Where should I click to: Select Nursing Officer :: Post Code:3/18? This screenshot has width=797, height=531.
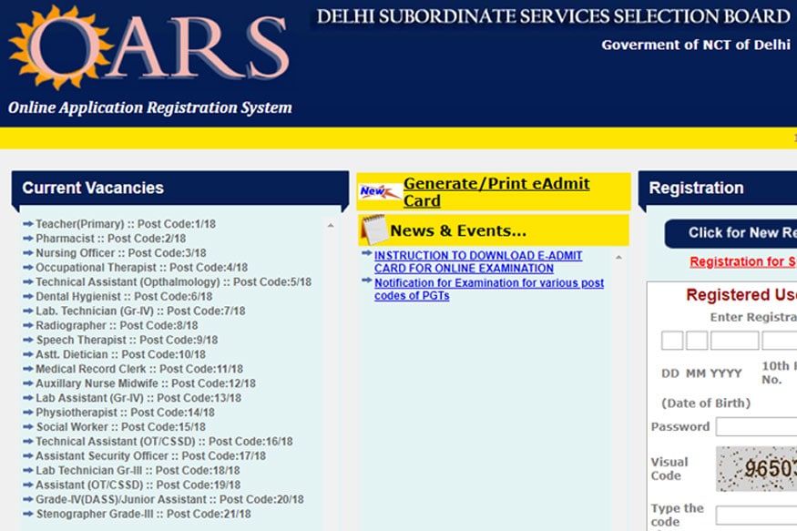[121, 252]
